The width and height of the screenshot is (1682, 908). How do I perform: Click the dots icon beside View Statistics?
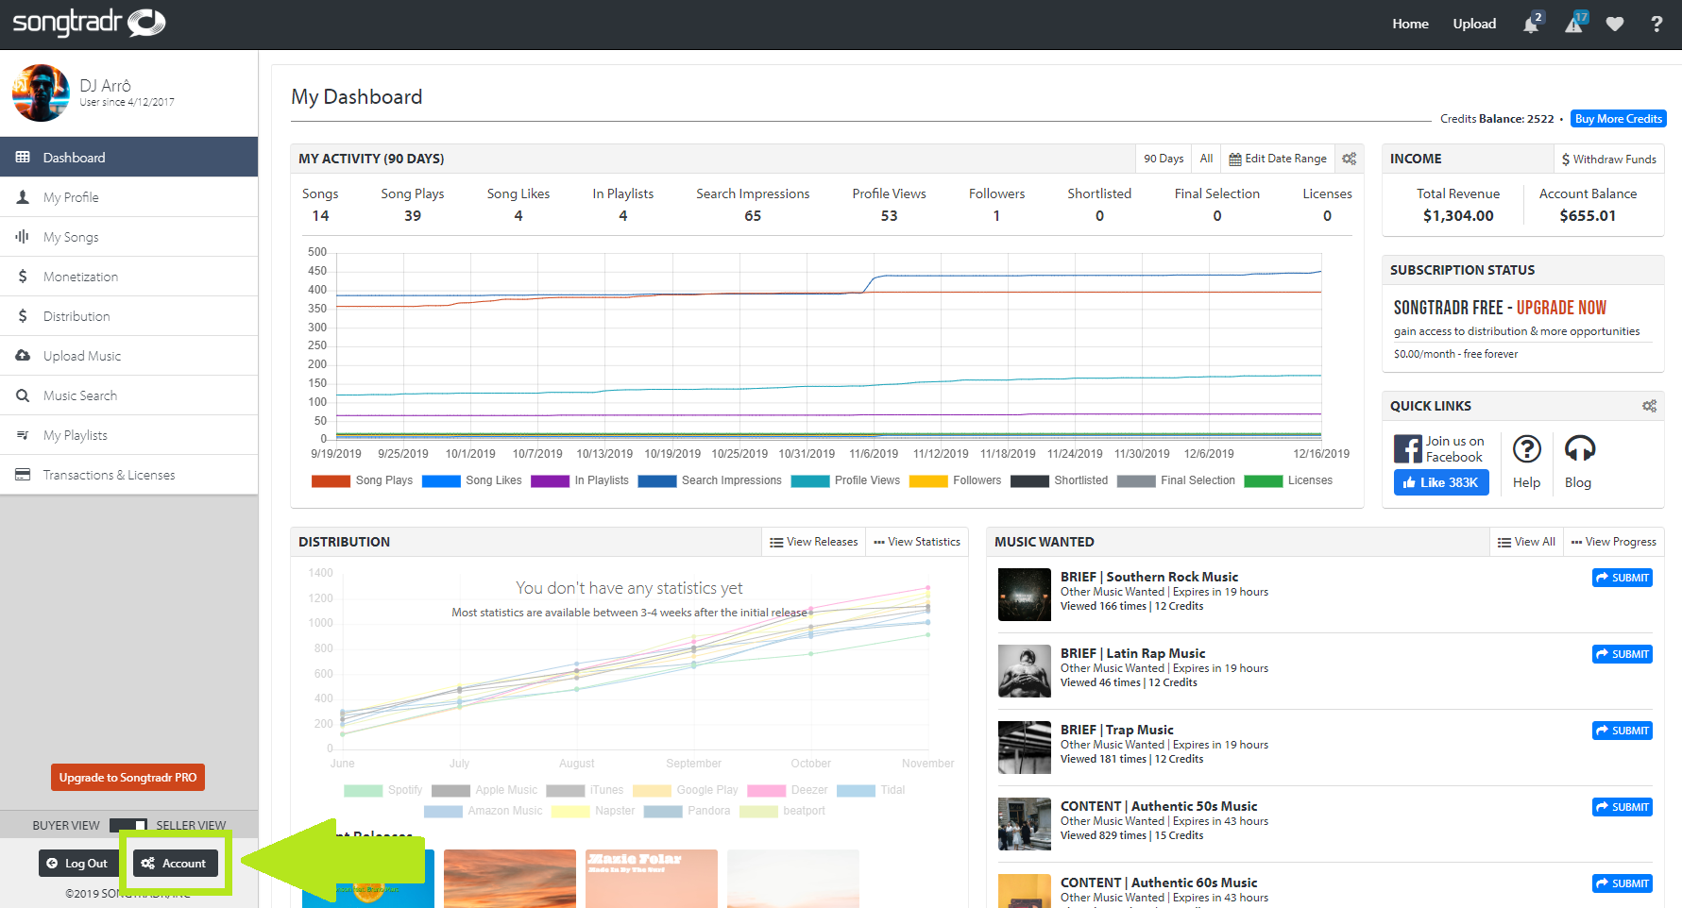879,543
